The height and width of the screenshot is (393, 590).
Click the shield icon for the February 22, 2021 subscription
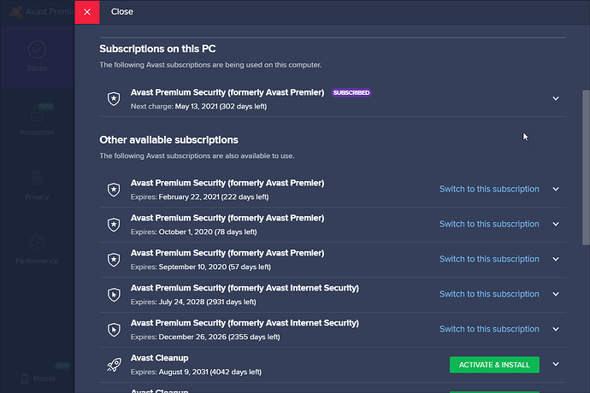pyautogui.click(x=113, y=190)
